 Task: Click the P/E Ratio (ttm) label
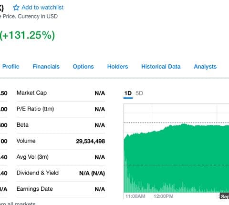coord(35,109)
